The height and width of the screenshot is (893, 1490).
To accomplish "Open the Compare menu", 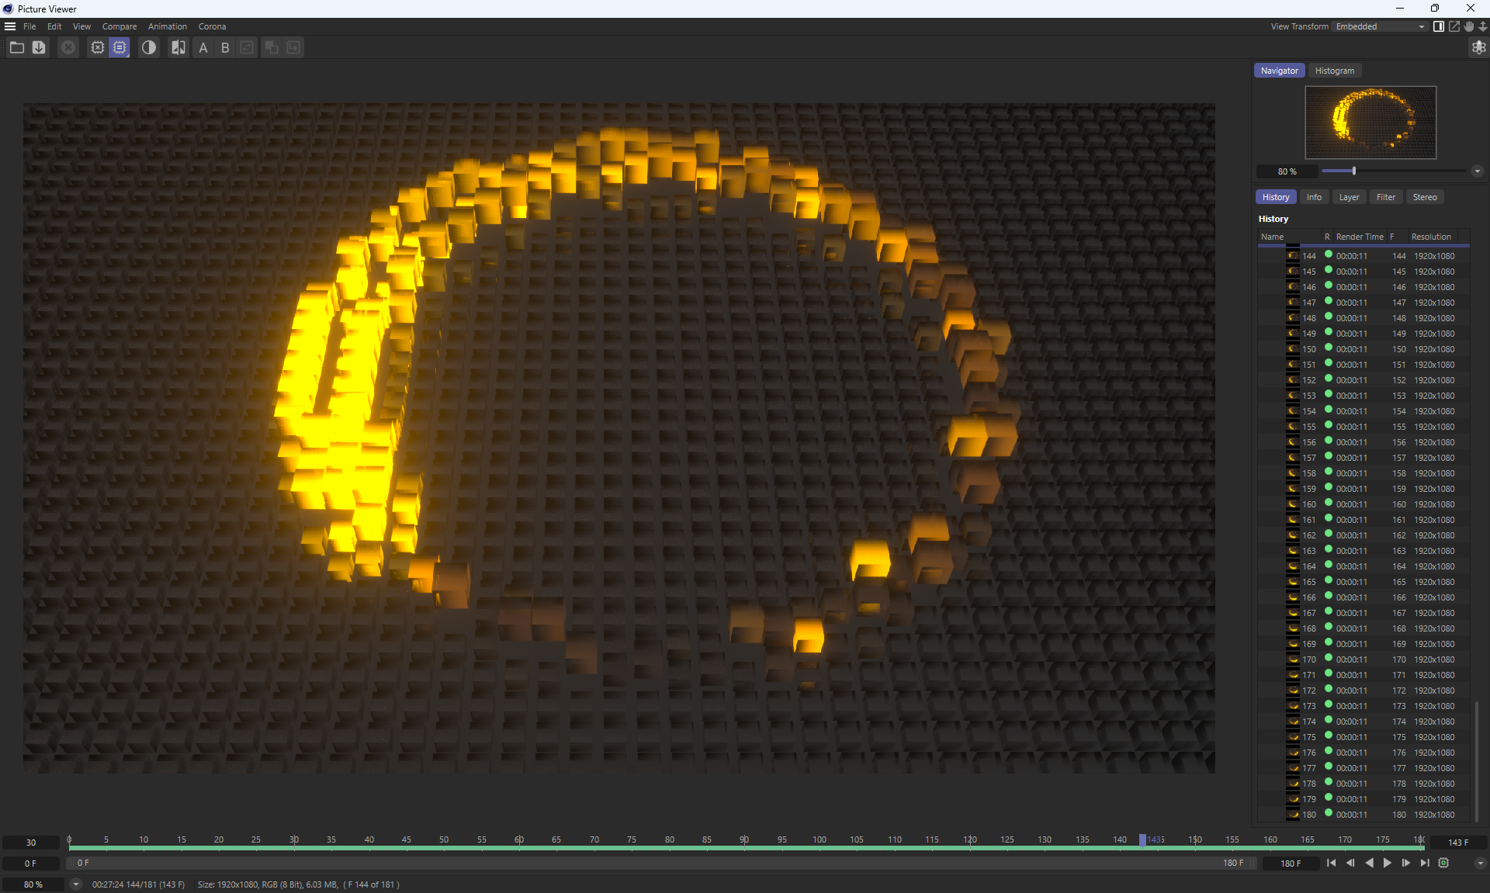I will coord(119,26).
